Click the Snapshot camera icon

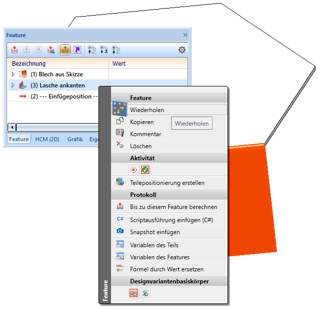click(120, 231)
